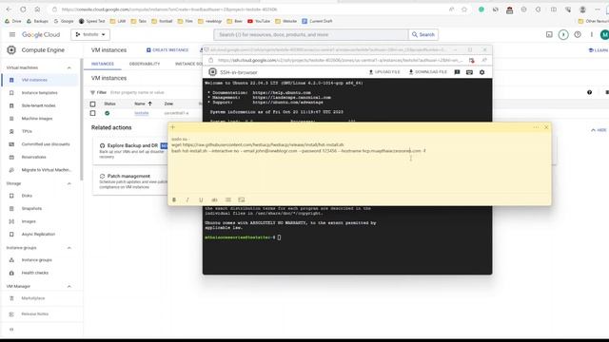Viewport: 609px width, 342px height.
Task: Click the Create Instance button
Action: tap(167, 50)
